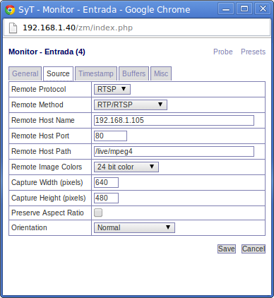Click the Remote Protocol label
Image resolution: width=274 pixels, height=298 pixels.
39,89
